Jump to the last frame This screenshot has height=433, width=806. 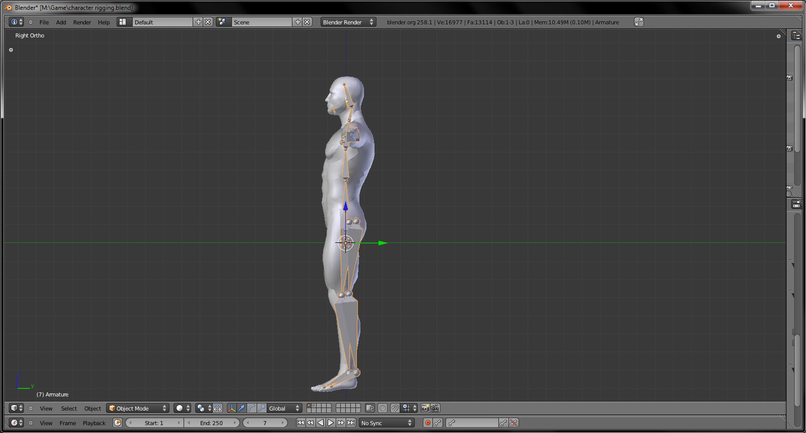pos(351,423)
